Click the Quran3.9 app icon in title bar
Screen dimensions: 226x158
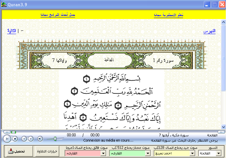(x=4, y=4)
